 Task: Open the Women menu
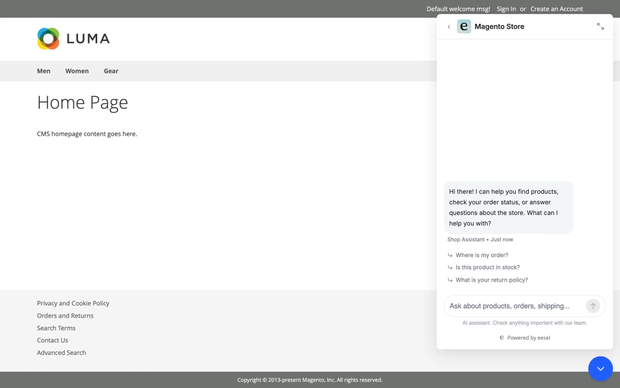pos(77,71)
